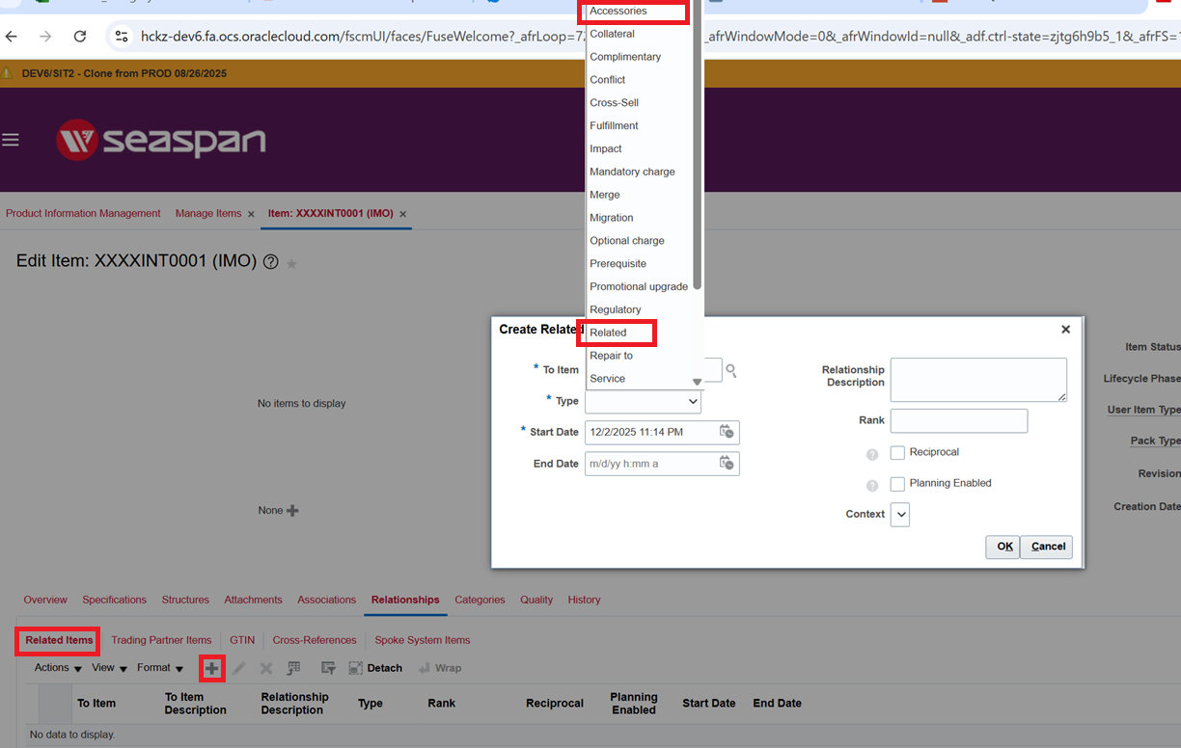The height and width of the screenshot is (748, 1181).
Task: Choose Related from the Type list
Action: tap(608, 333)
